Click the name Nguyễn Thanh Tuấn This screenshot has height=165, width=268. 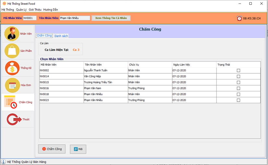pyautogui.click(x=95, y=70)
